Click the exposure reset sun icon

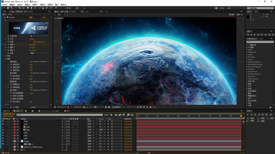click(x=150, y=107)
